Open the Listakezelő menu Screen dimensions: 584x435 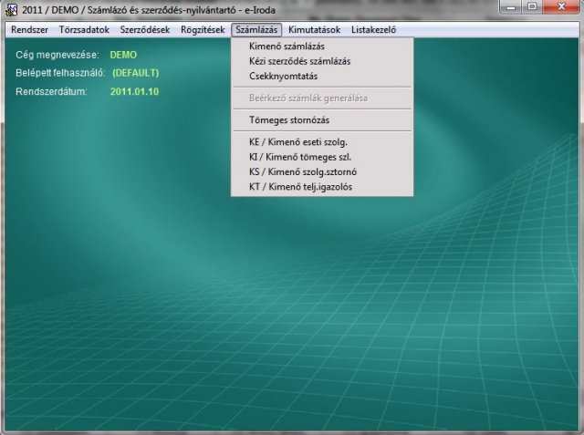(x=373, y=30)
